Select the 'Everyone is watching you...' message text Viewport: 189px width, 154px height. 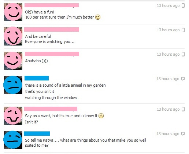pos(49,42)
